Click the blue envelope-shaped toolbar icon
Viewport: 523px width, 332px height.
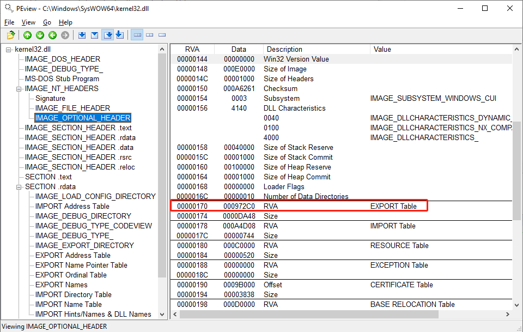94,35
